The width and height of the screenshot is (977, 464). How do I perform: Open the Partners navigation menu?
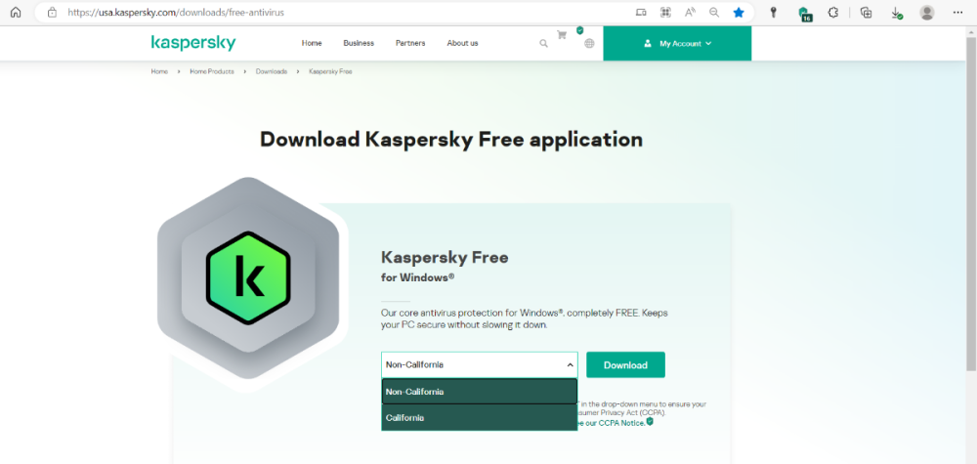[410, 43]
